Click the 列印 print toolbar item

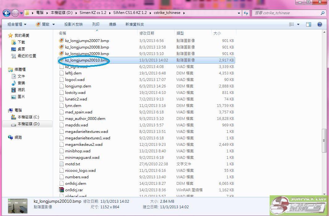[x=96, y=24]
